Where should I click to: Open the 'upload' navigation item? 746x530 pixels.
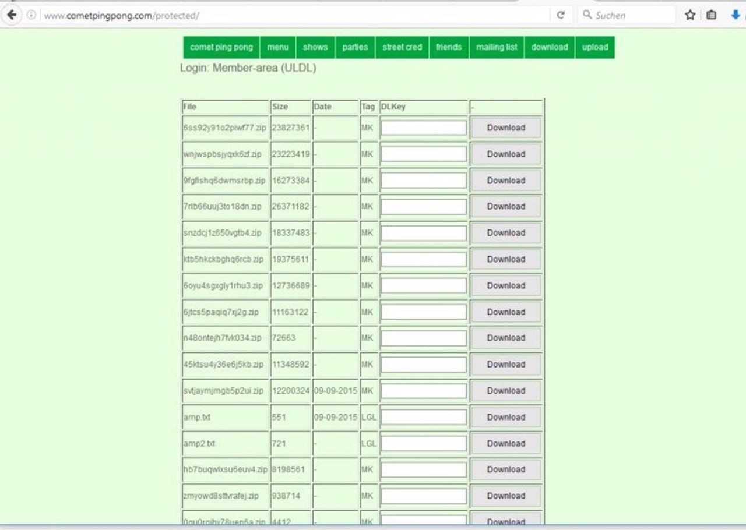(x=595, y=47)
